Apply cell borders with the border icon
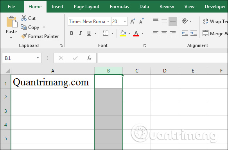 tap(106, 33)
